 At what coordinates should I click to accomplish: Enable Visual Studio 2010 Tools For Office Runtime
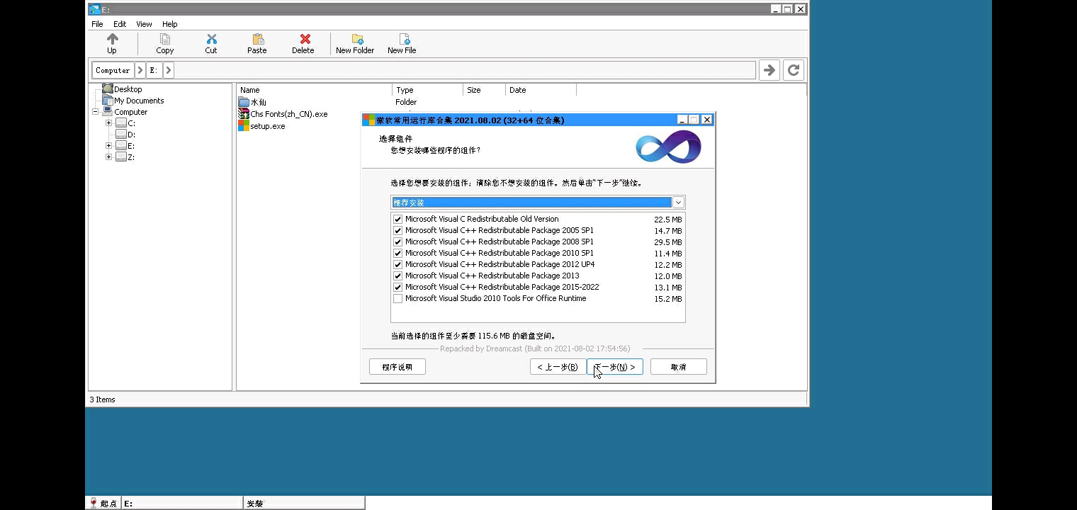click(397, 299)
